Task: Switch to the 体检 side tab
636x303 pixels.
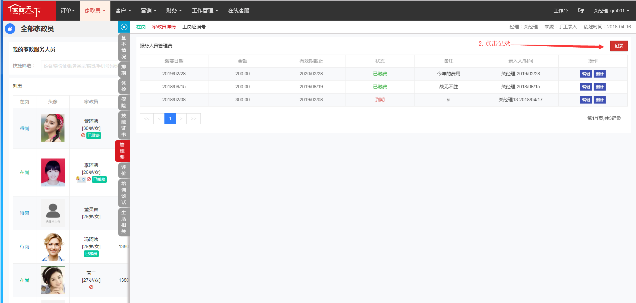Action: tap(124, 86)
